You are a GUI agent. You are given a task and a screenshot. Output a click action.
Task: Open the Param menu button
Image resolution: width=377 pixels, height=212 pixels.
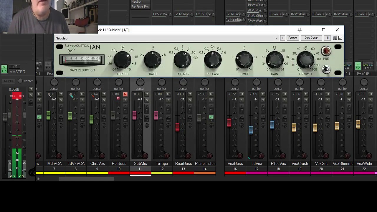[292, 38]
